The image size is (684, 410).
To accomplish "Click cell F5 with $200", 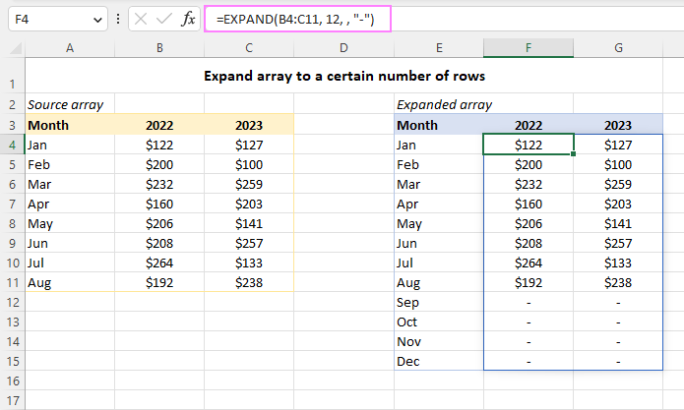I will [x=529, y=164].
